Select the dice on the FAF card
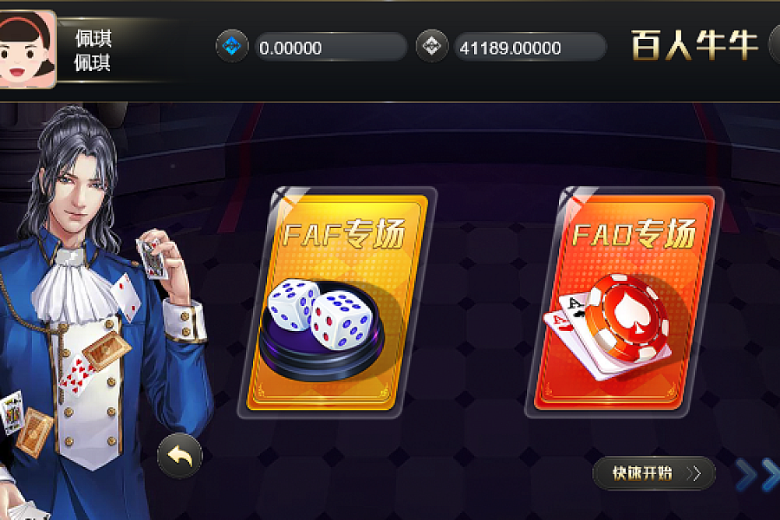 click(319, 314)
